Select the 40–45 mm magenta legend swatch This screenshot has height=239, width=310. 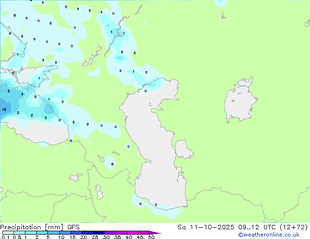tap(133, 233)
